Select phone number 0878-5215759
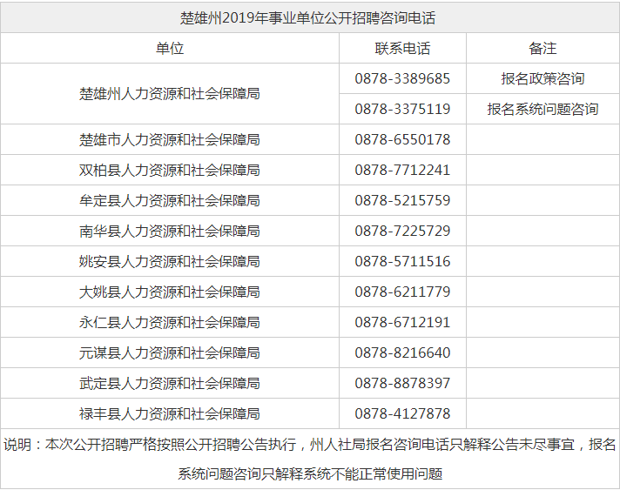Viewport: 620px width, 490px height. click(402, 200)
